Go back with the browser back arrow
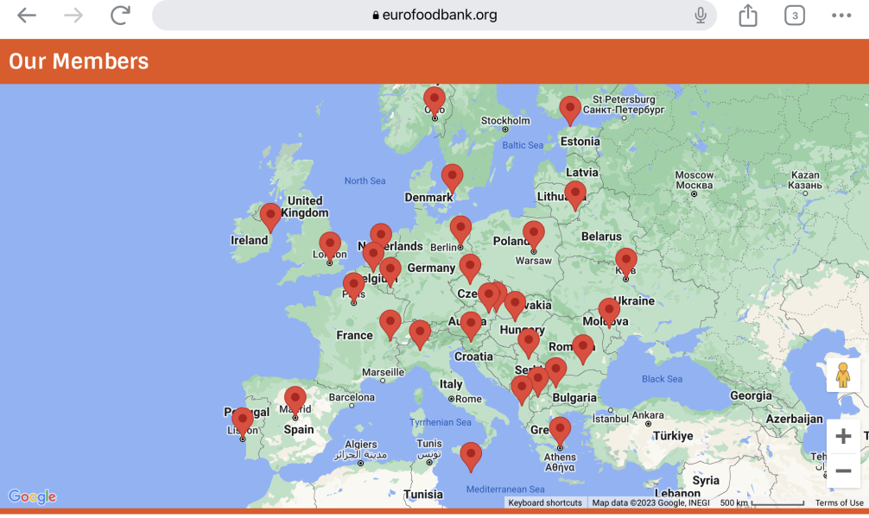 [26, 15]
